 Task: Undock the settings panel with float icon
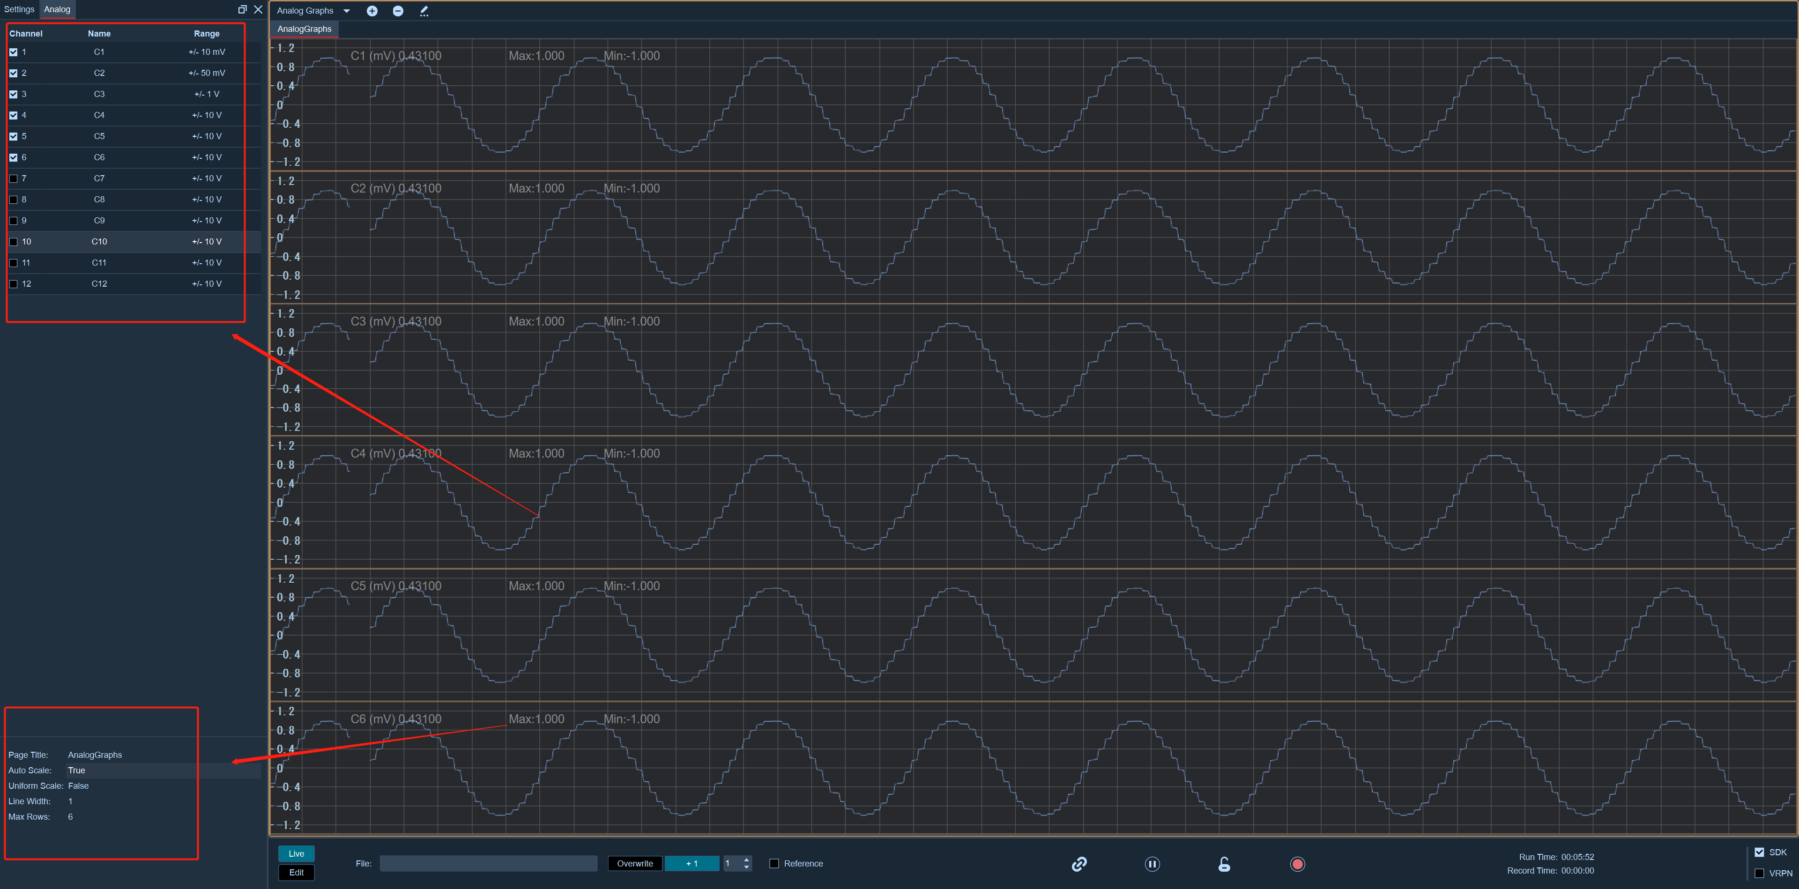tap(242, 9)
